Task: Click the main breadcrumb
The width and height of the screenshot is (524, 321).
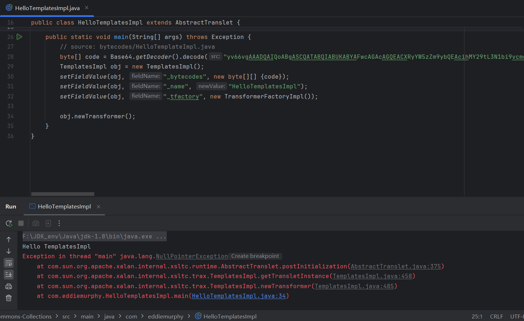Action: point(87,316)
